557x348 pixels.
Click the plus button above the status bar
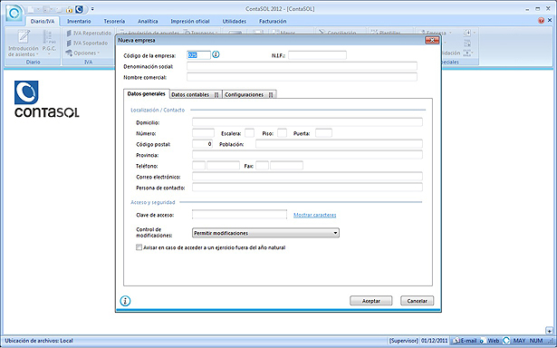click(x=550, y=331)
